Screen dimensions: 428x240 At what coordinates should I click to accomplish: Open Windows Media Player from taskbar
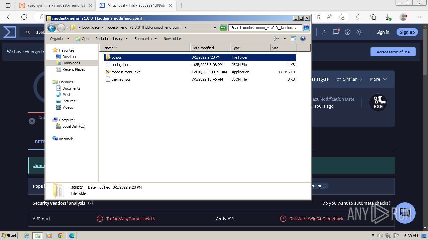point(49,236)
